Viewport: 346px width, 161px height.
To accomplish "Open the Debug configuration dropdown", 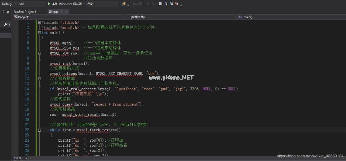I will pyautogui.click(x=14, y=4).
